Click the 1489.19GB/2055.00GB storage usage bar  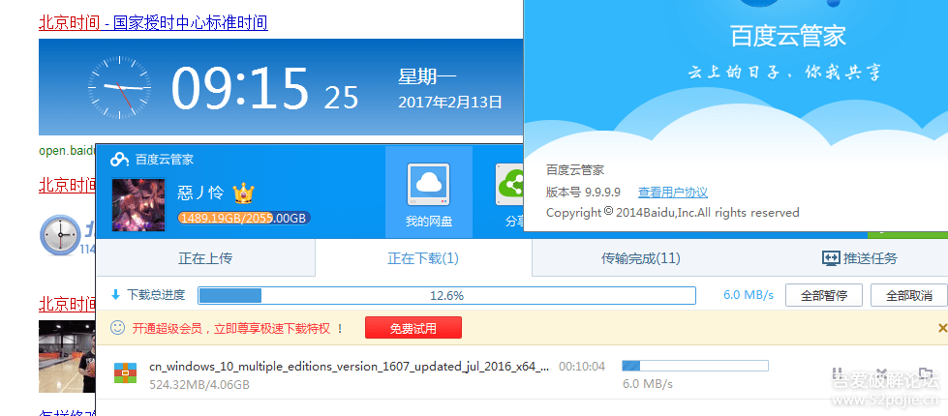click(244, 218)
